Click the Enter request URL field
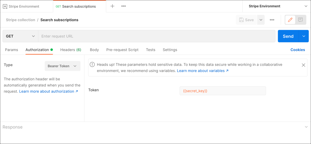Image resolution: width=311 pixels, height=144 pixels. tap(157, 36)
